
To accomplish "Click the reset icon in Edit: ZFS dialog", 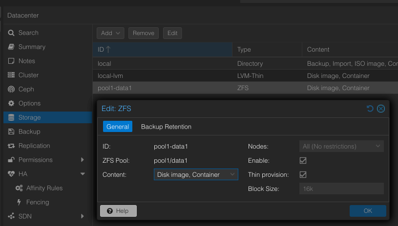I will tap(370, 109).
